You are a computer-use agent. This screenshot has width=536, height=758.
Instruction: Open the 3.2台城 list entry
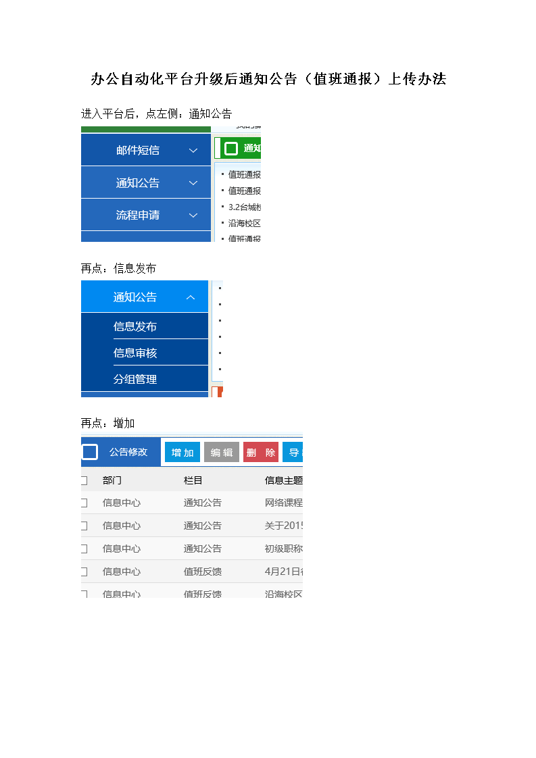tap(244, 207)
